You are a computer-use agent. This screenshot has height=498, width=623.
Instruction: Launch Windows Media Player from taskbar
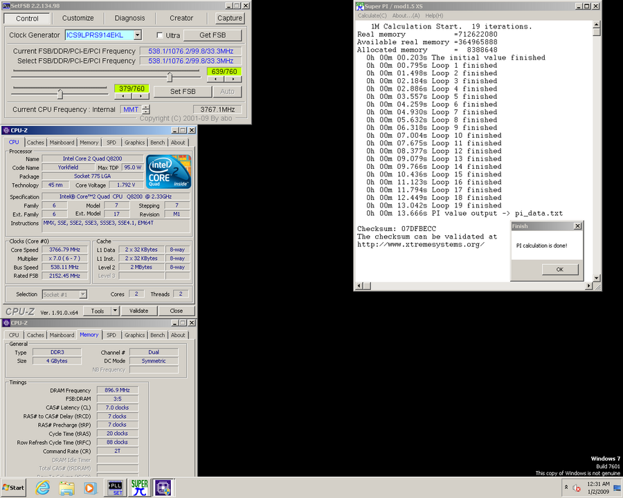tap(90, 488)
